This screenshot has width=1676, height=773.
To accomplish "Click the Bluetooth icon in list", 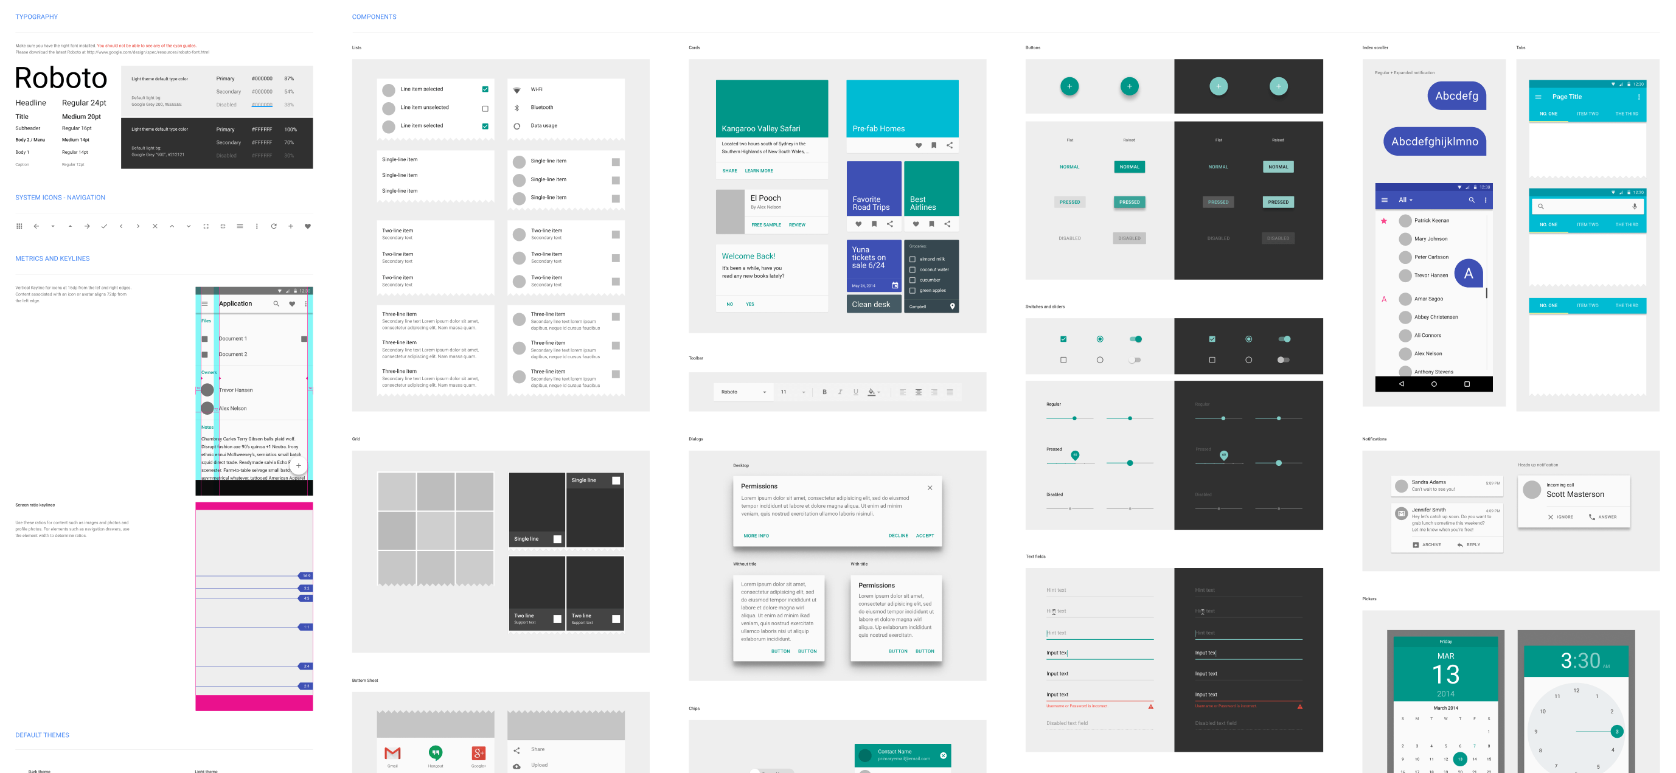I will [x=516, y=107].
